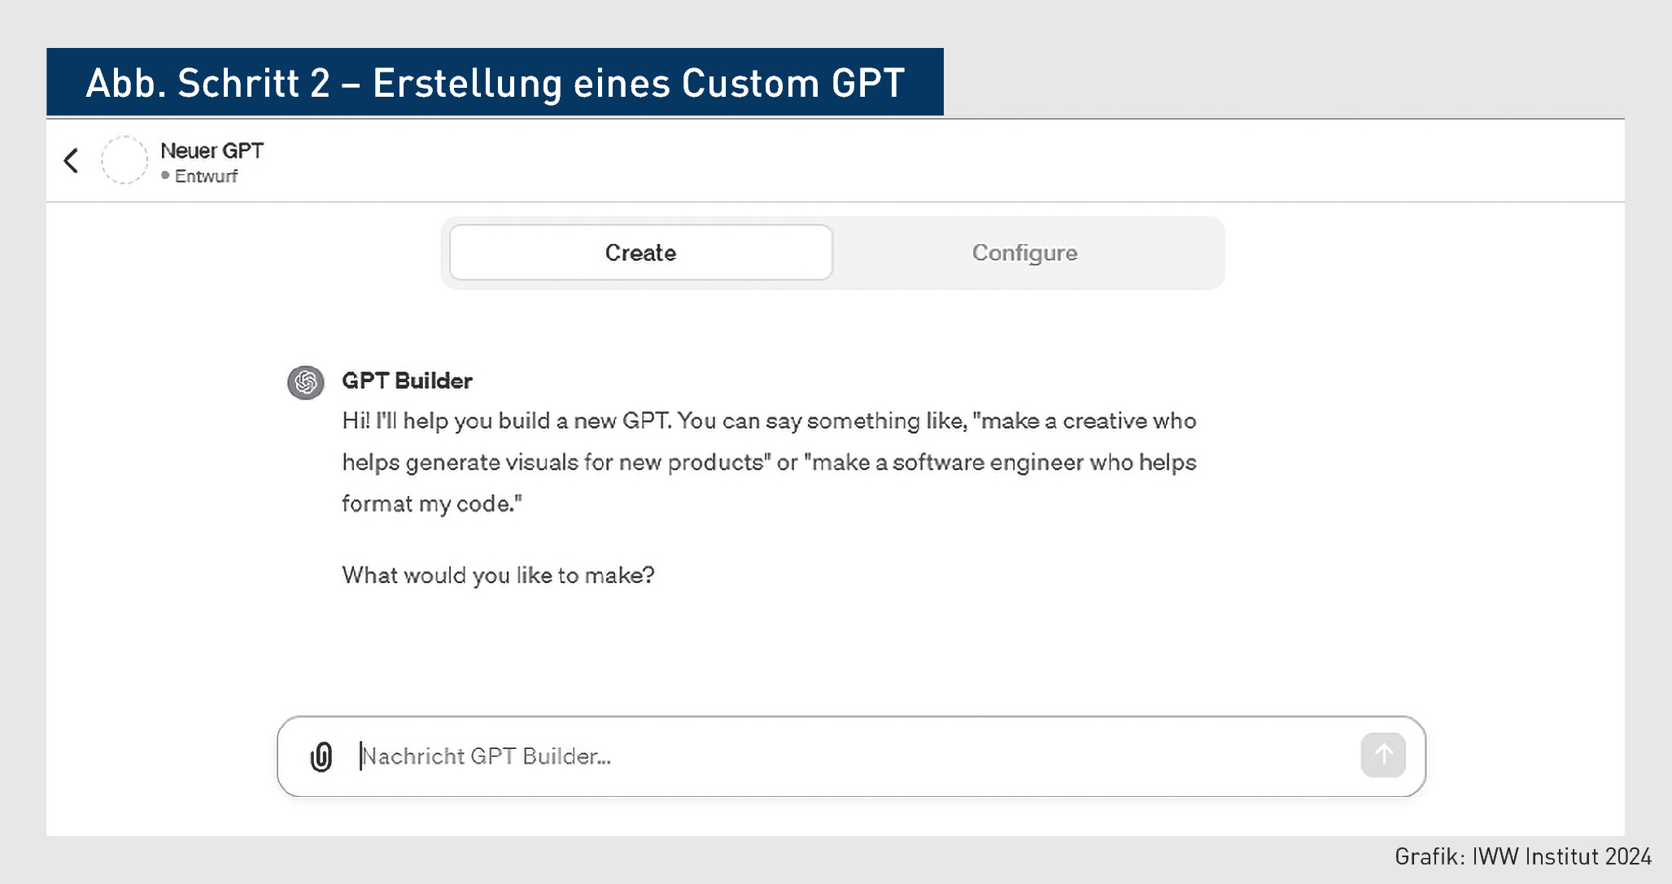Click the 'Grafik: IWW Institut 2024' caption
The image size is (1672, 884).
[1523, 856]
